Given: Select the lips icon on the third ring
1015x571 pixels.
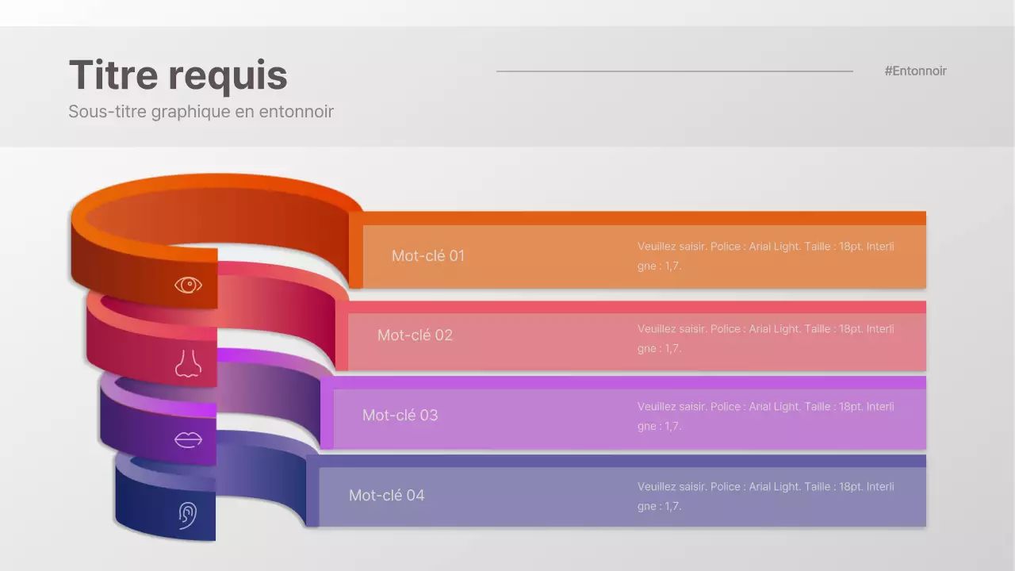Looking at the screenshot, I should pos(188,439).
